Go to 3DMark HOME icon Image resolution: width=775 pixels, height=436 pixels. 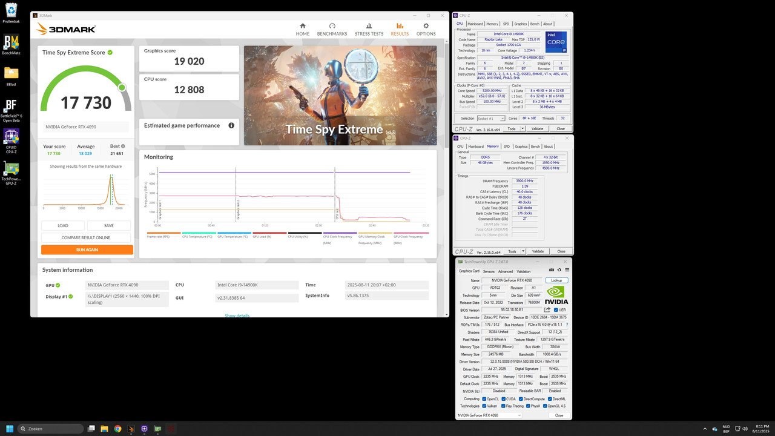[x=303, y=26]
